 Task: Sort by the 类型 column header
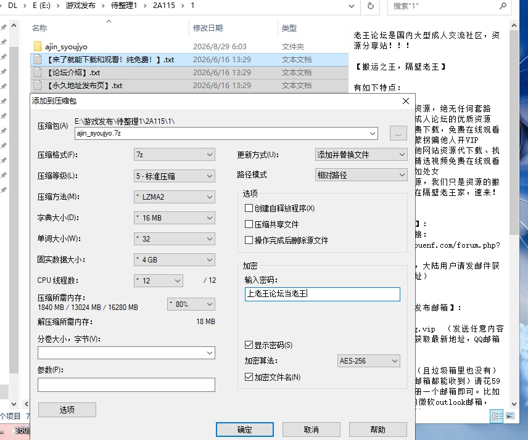[289, 28]
